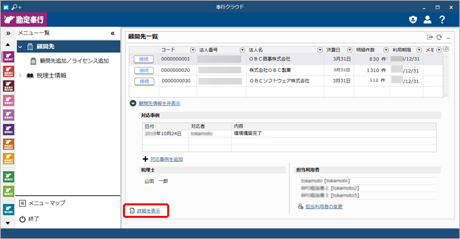Click the 対応事例を追加 link
This screenshot has height=239, width=460.
pos(167,159)
